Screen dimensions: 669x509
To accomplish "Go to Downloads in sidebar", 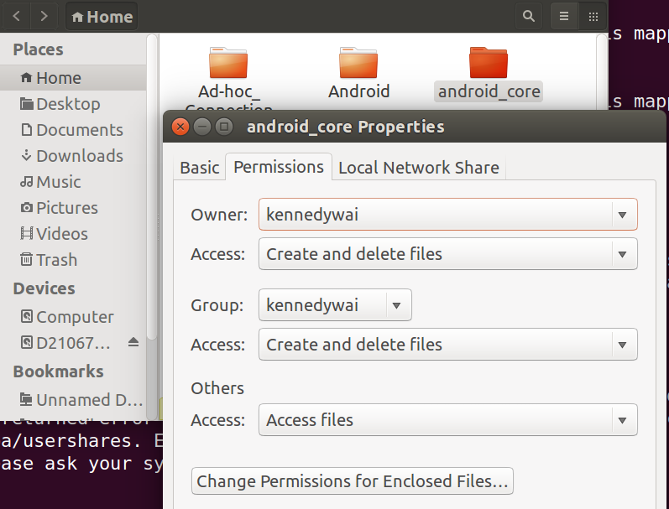I will (x=79, y=156).
